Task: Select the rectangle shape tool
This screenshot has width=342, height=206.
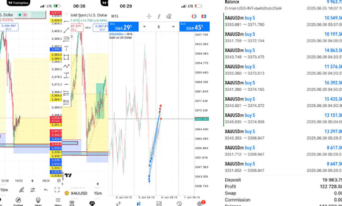Action: pos(66,57)
